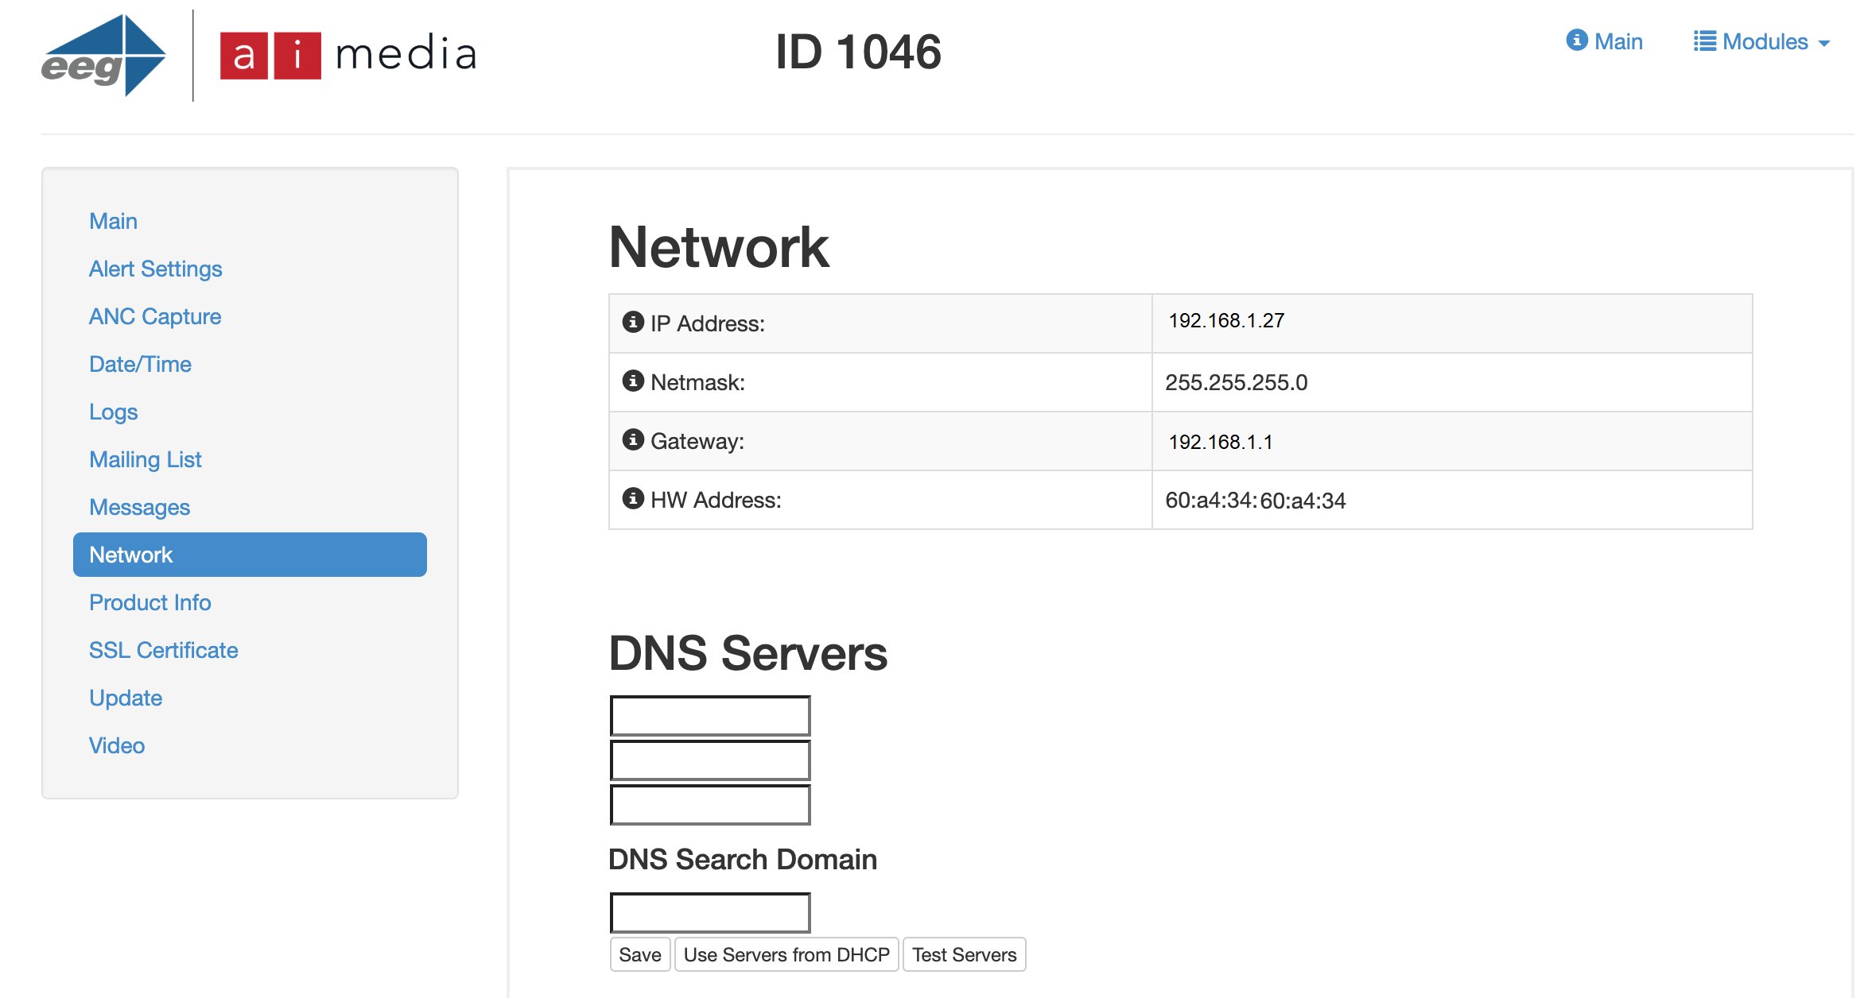This screenshot has width=1864, height=998.
Task: Click the Save button
Action: (x=640, y=954)
